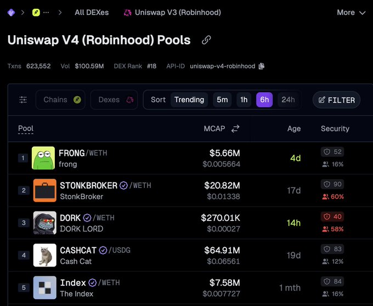373x306 pixels.
Task: Choose the Trending sort option
Action: click(189, 99)
